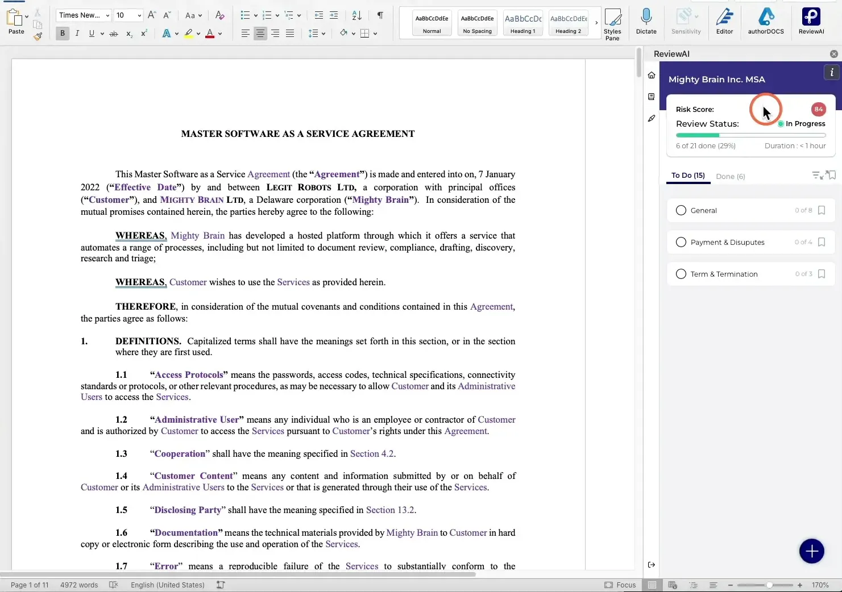Bookmark the General checklist item
Screen dimensions: 842x592
(x=822, y=210)
